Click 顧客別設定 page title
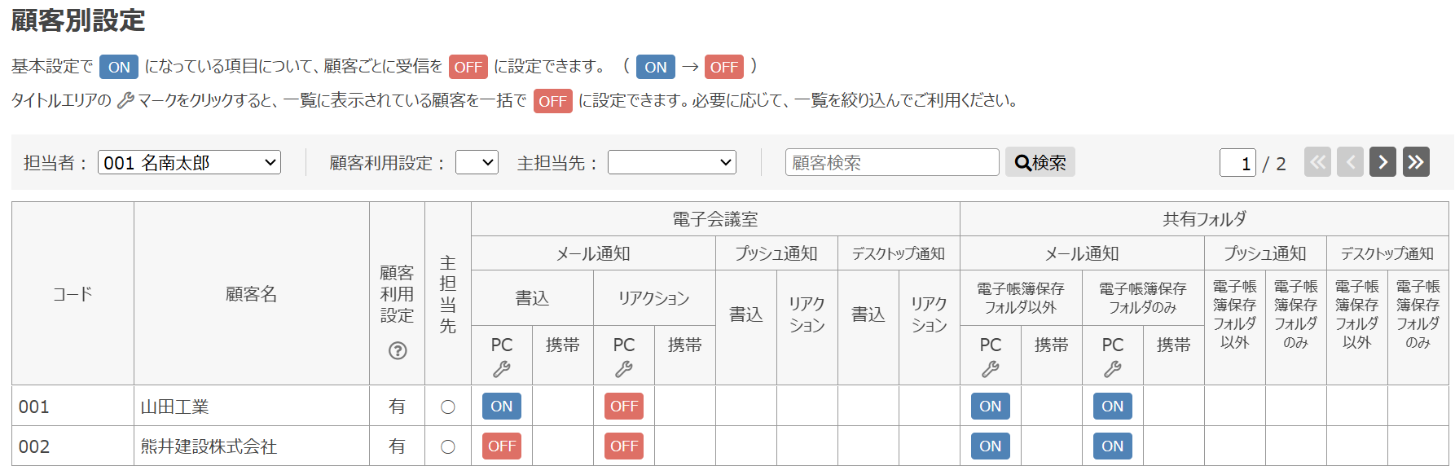The image size is (1455, 466). (78, 20)
